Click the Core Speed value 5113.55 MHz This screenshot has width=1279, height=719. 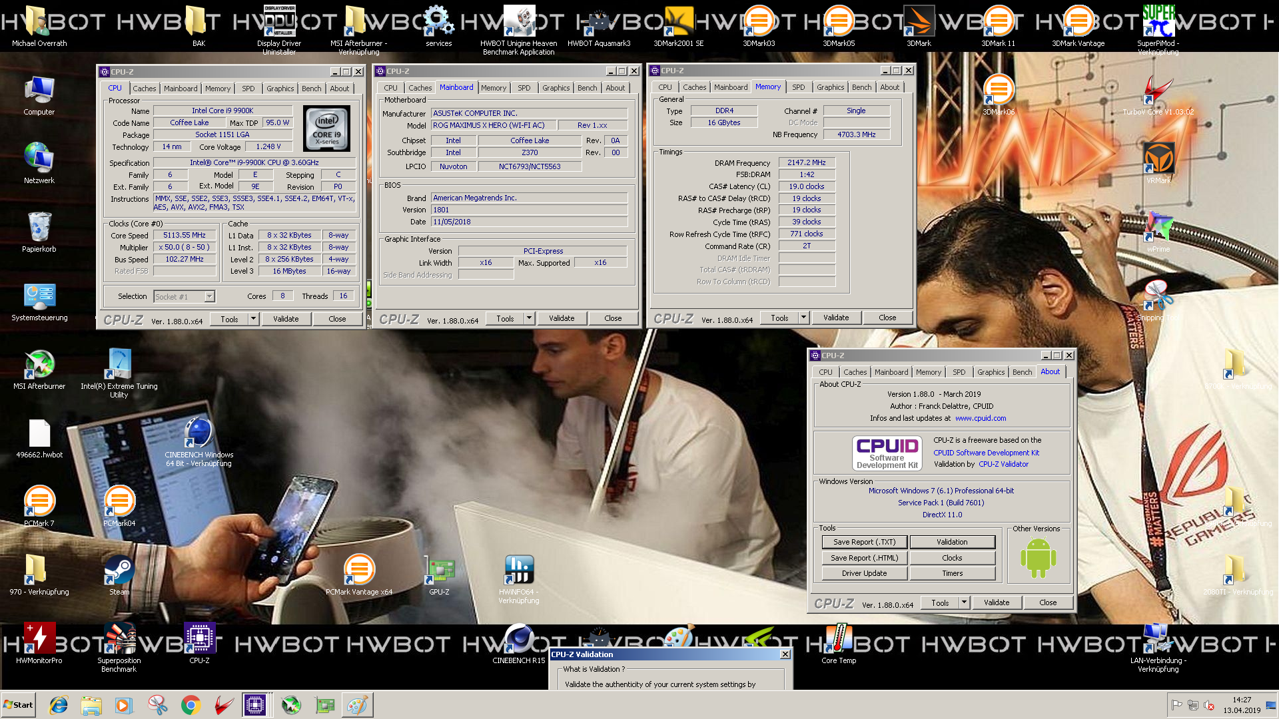(185, 235)
